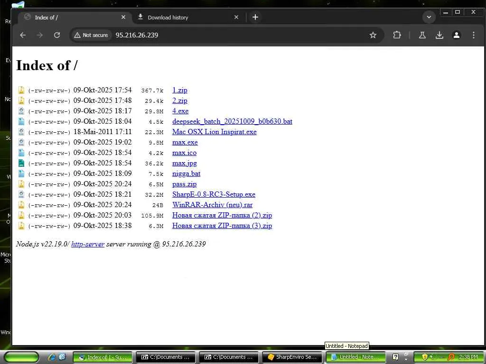The width and height of the screenshot is (486, 364).
Task: Close the Index of / tab
Action: coord(123,18)
